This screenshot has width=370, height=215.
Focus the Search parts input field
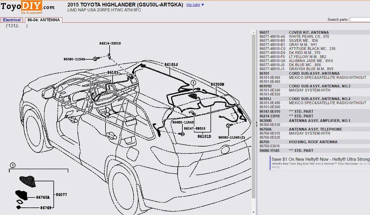(x=360, y=19)
